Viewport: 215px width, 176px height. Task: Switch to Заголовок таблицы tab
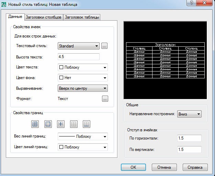[x=82, y=17]
